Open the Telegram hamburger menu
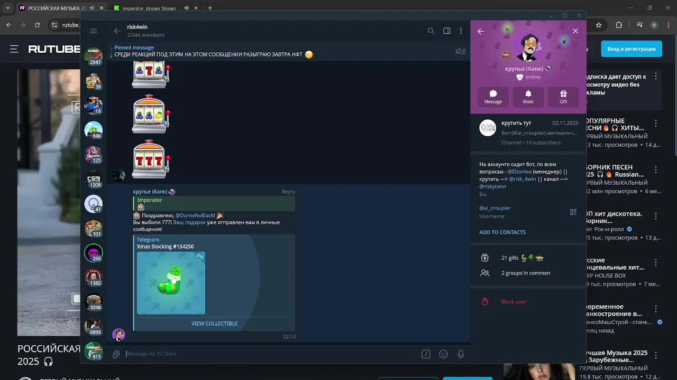677x380 pixels. click(93, 31)
